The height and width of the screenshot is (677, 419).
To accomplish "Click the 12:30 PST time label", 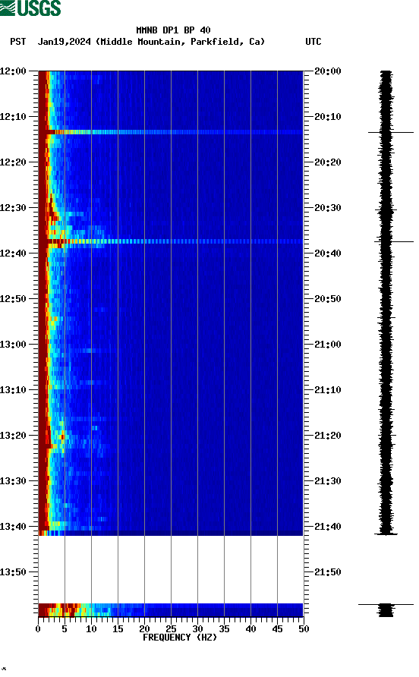I will [13, 208].
